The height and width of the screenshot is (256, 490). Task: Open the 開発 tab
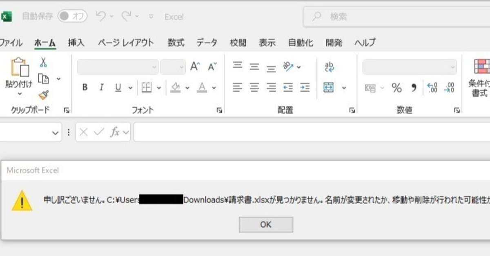pos(334,42)
